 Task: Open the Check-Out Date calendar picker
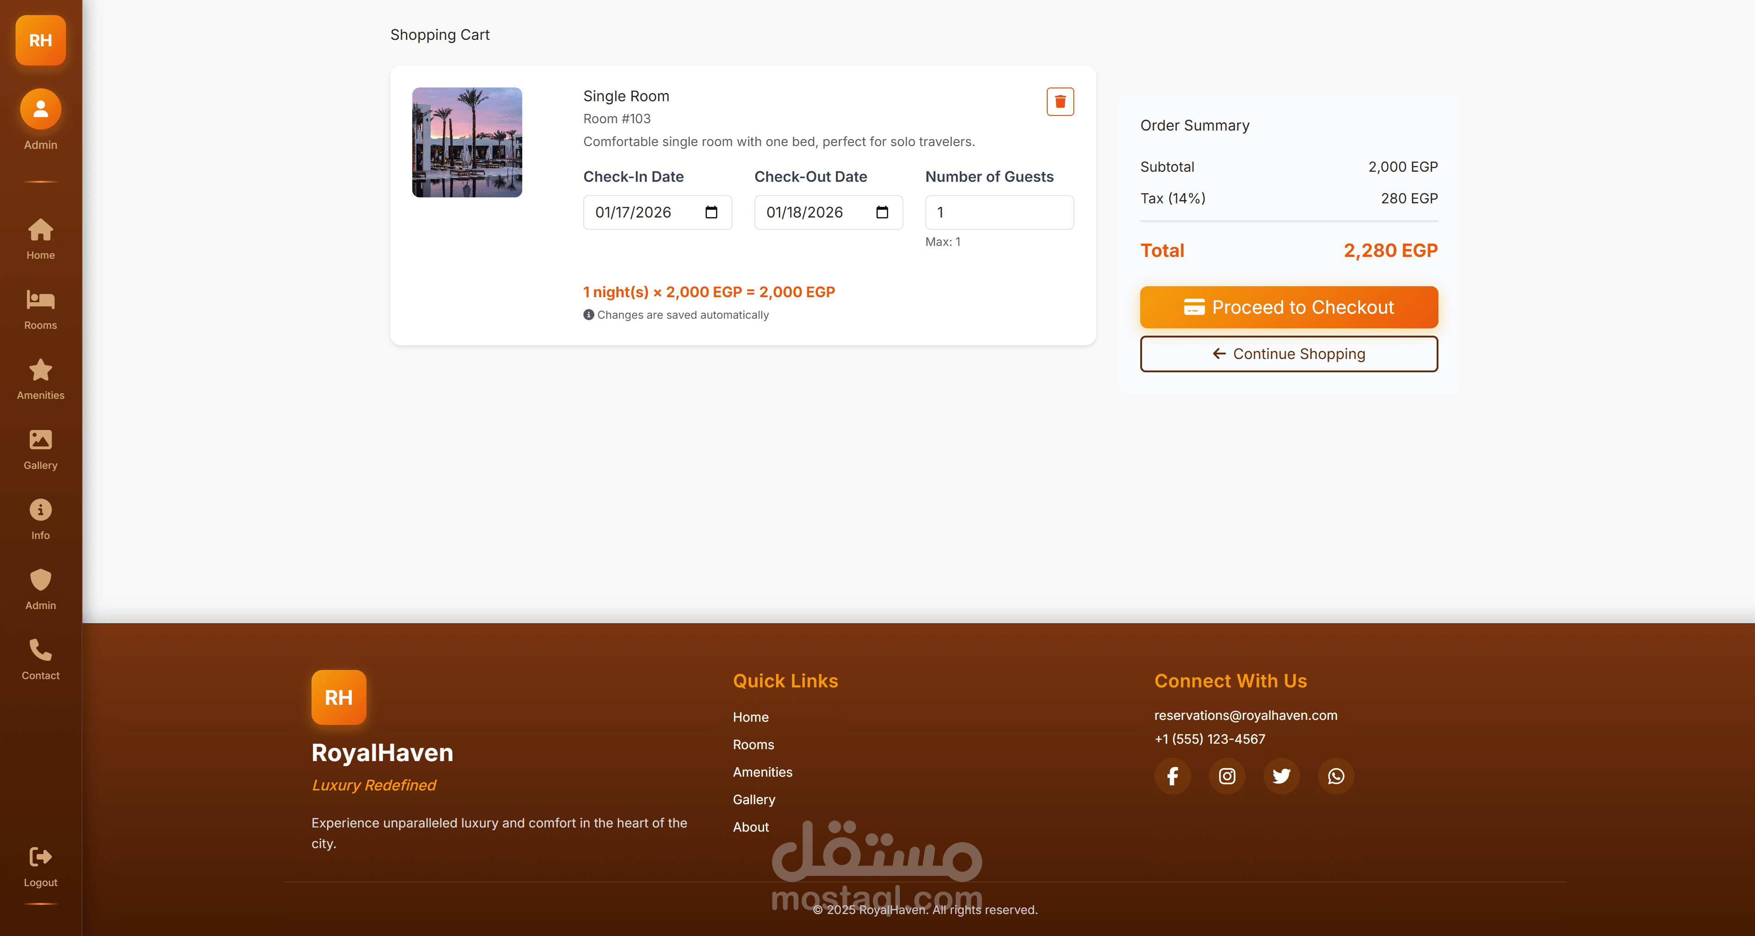point(882,212)
